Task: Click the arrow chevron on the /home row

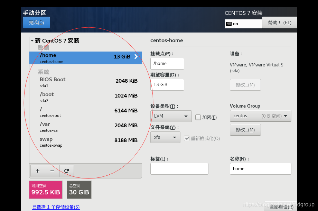Action: click(x=136, y=57)
